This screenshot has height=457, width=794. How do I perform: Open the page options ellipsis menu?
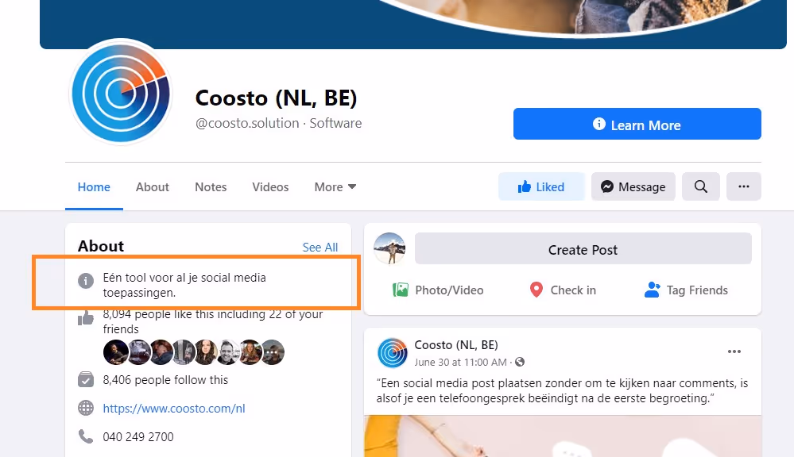[744, 186]
